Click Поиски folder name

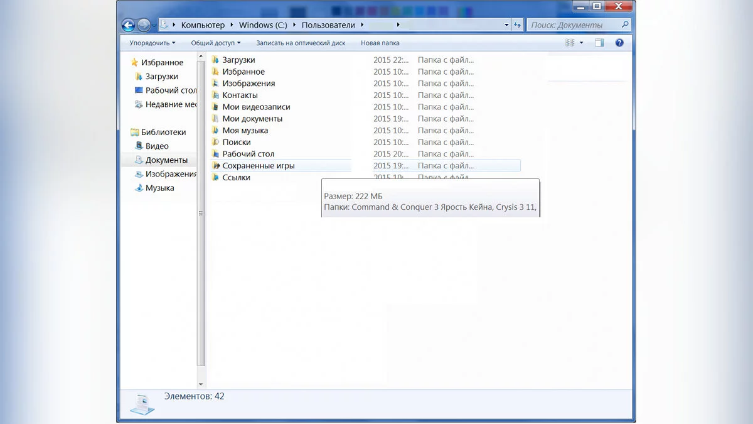[x=236, y=142]
